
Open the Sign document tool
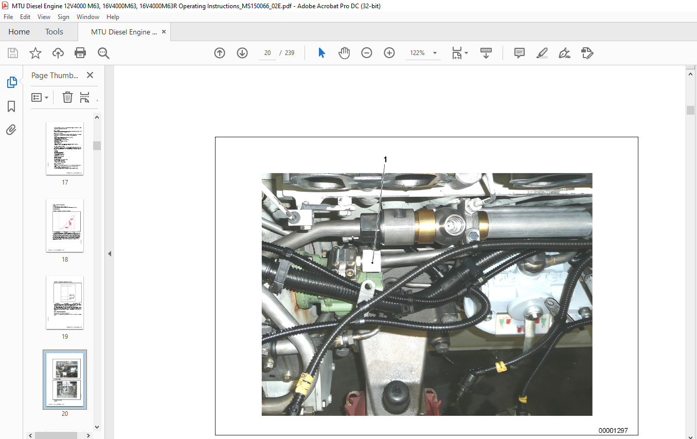click(x=564, y=53)
